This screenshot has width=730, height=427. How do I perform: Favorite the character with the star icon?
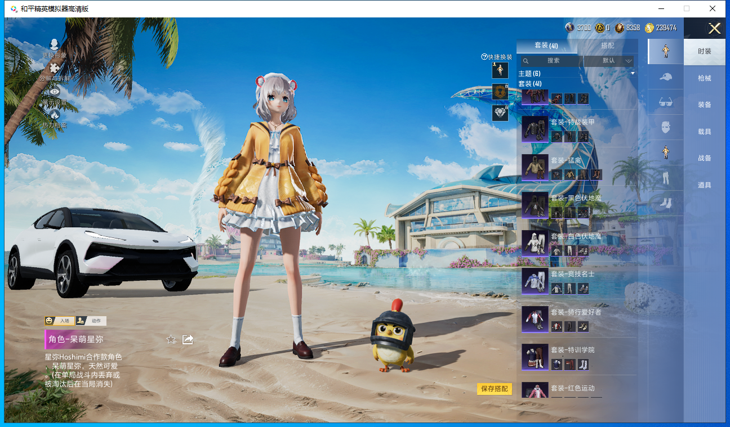(x=171, y=339)
